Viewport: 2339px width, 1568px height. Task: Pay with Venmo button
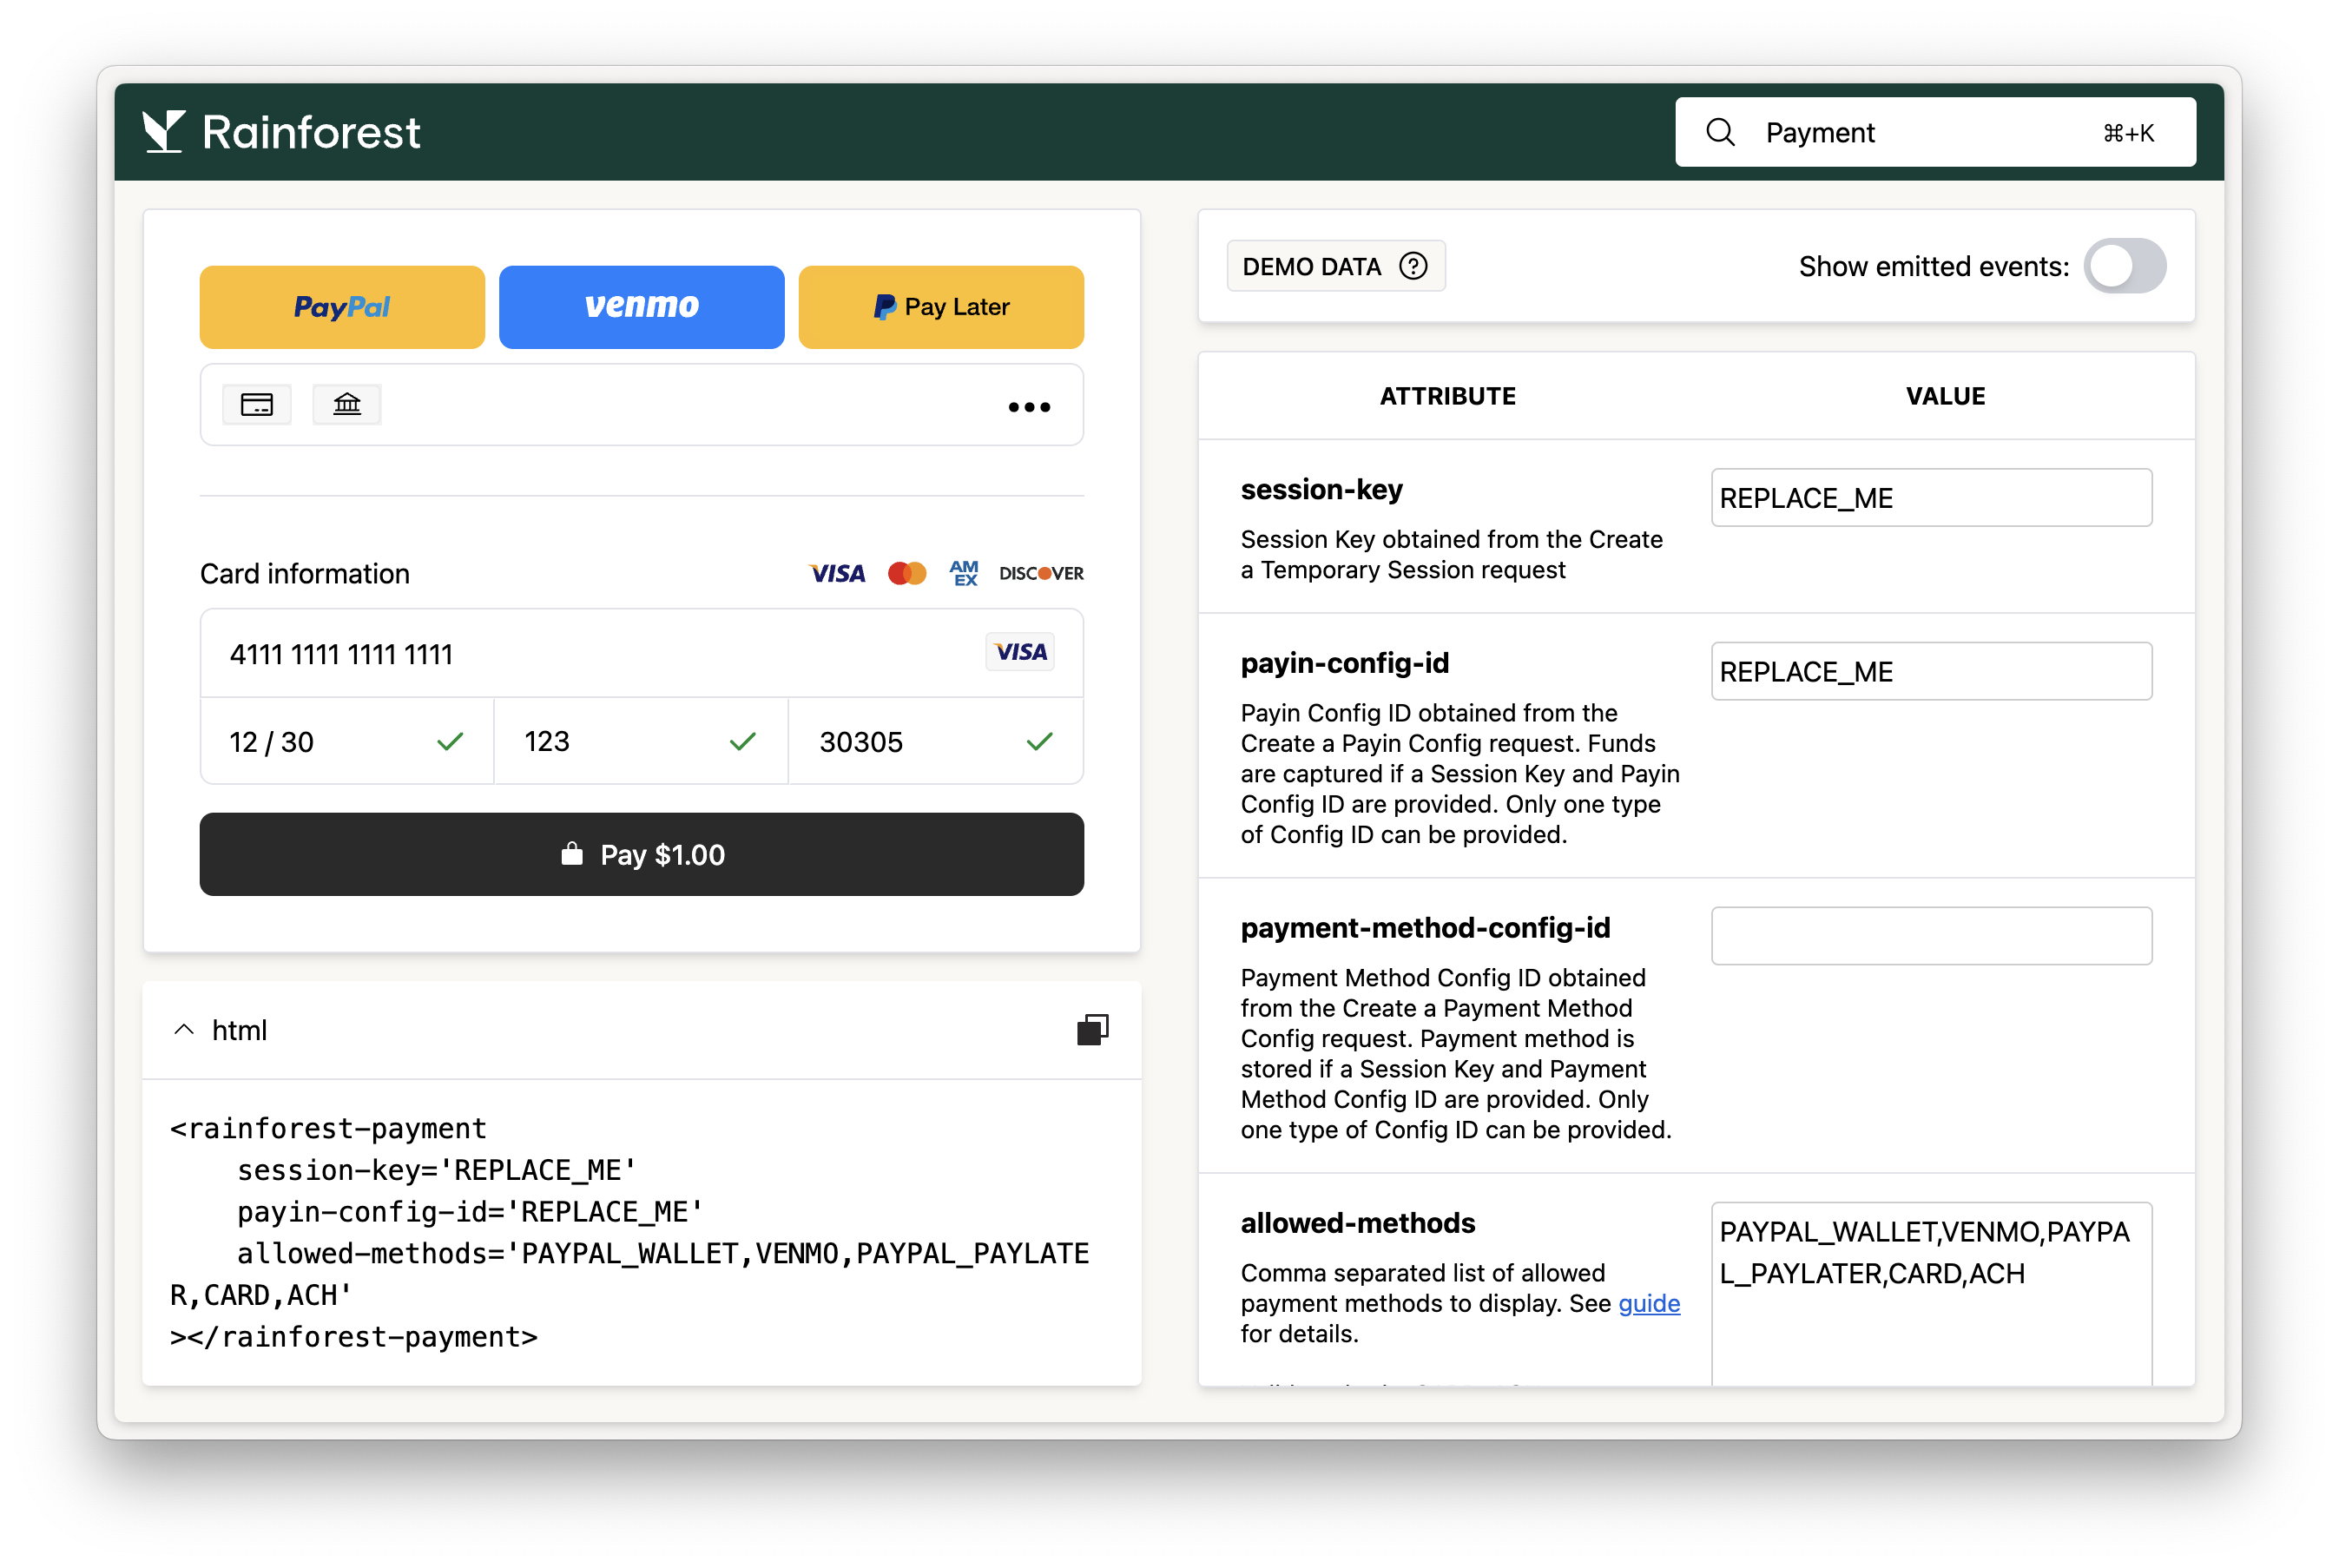click(x=642, y=307)
